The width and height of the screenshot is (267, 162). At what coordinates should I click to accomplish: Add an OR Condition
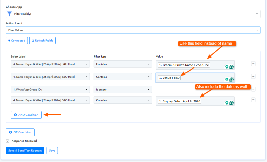point(20,132)
